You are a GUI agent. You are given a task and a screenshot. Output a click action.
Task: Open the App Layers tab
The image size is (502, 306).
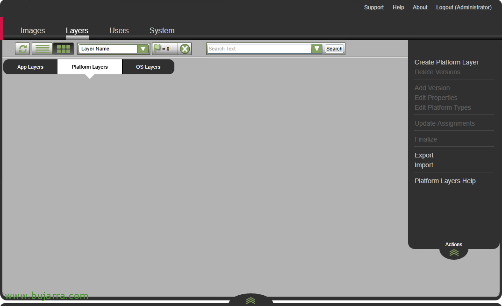30,67
